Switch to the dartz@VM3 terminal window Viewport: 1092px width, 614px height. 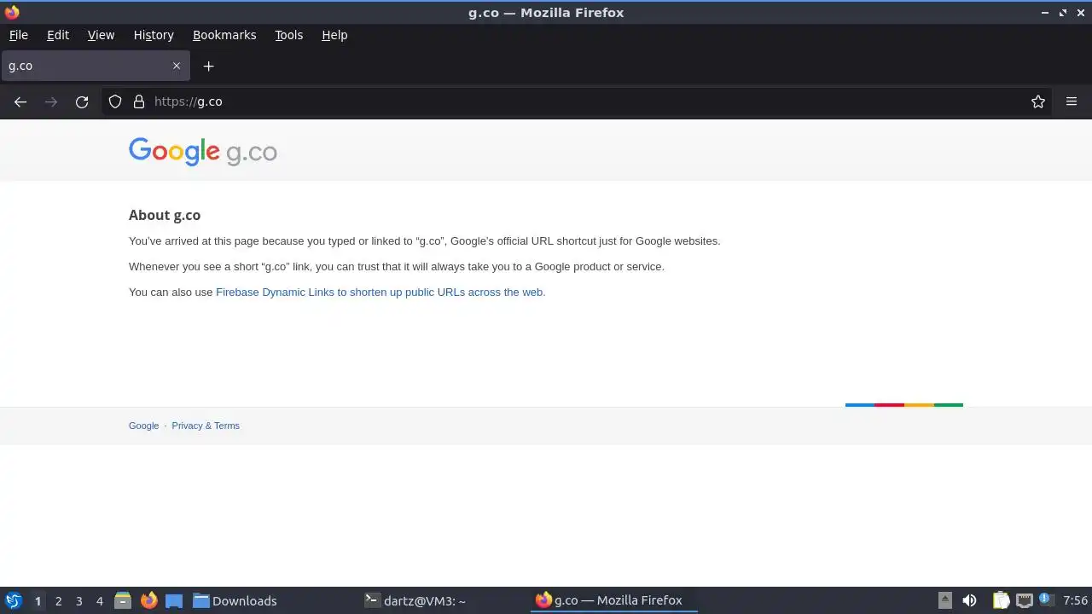444,600
